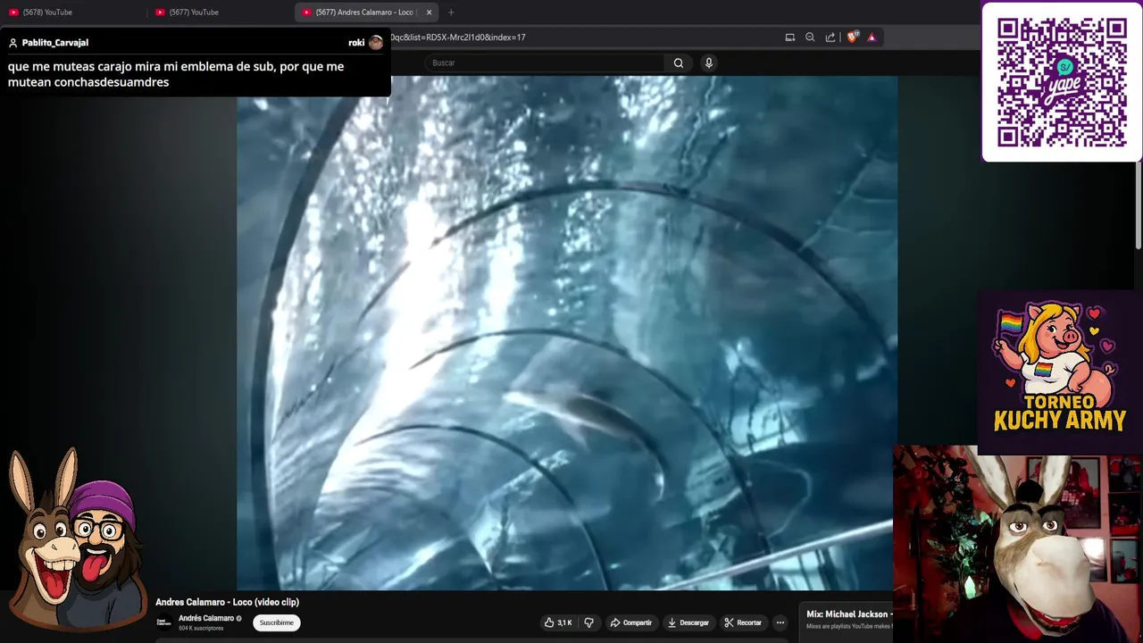This screenshot has height=643, width=1143.
Task: Switch to the first (5678) YouTube tab
Action: [x=73, y=13]
